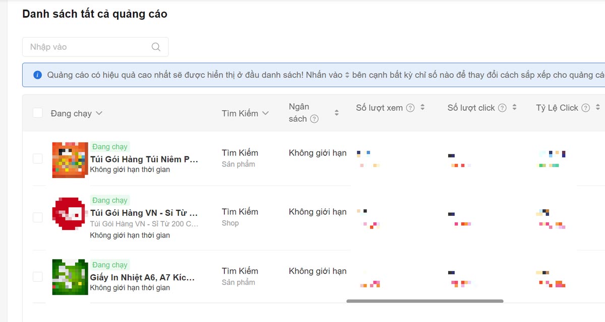Tick the Giấy In Nhiệt A6 ad checkbox
605x322 pixels.
38,277
